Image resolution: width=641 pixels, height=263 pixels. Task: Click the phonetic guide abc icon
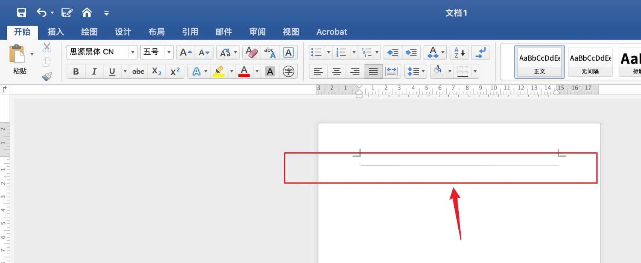coord(270,52)
